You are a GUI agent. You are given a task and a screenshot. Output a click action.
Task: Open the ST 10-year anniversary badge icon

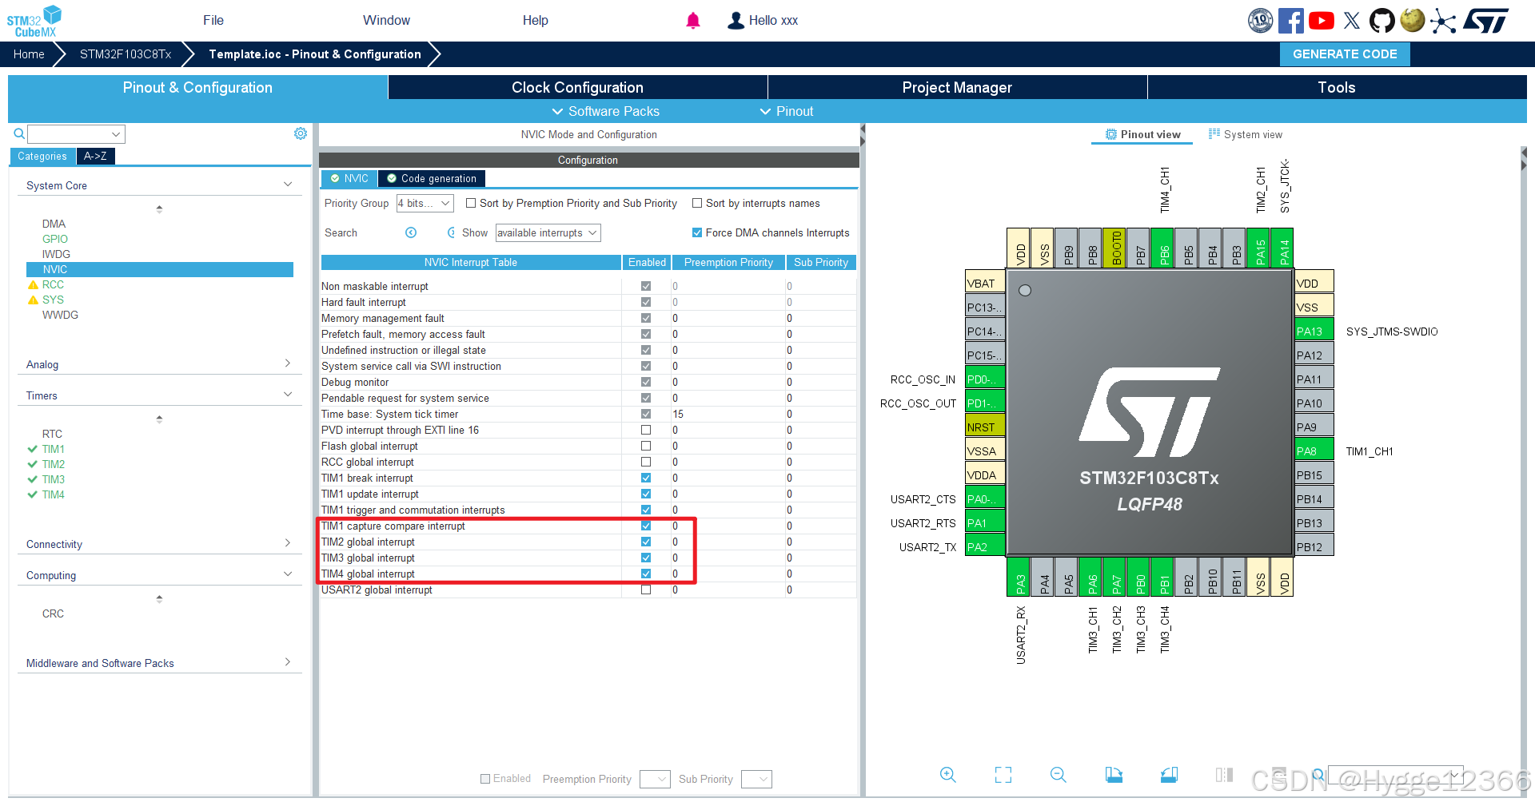[x=1261, y=21]
